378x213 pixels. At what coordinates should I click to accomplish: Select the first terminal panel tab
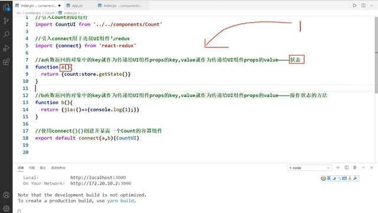click(x=21, y=167)
